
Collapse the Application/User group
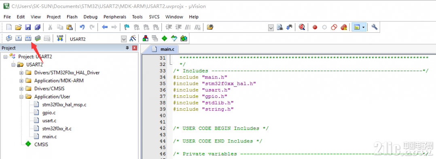21,96
